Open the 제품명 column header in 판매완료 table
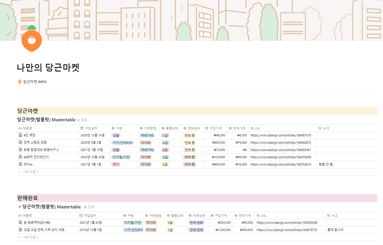This screenshot has width=383, height=245. (48, 215)
